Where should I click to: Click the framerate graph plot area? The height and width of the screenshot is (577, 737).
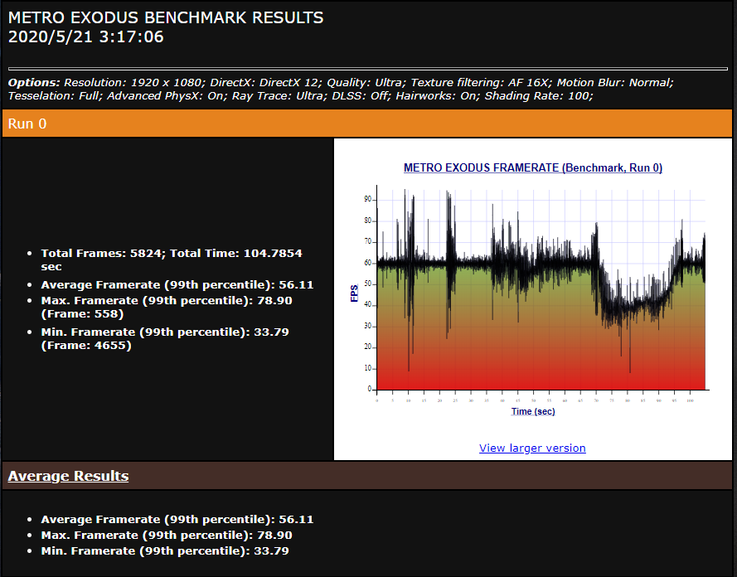pyautogui.click(x=541, y=290)
